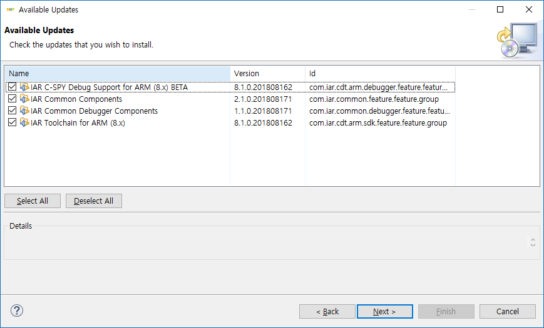Go back to the previous wizard page

pyautogui.click(x=327, y=312)
